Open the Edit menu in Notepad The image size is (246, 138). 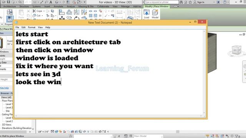(23, 27)
